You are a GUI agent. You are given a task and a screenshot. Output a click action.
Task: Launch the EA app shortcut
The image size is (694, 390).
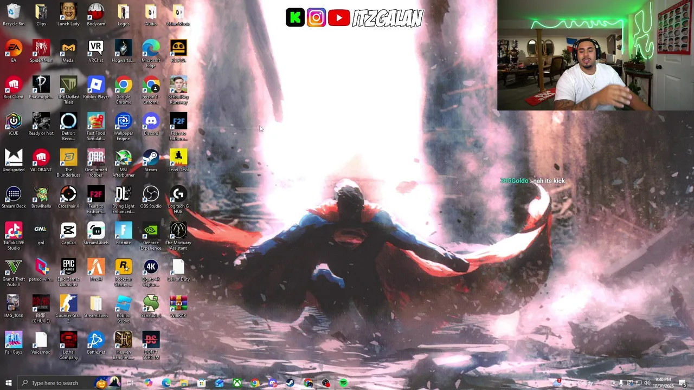(x=14, y=51)
